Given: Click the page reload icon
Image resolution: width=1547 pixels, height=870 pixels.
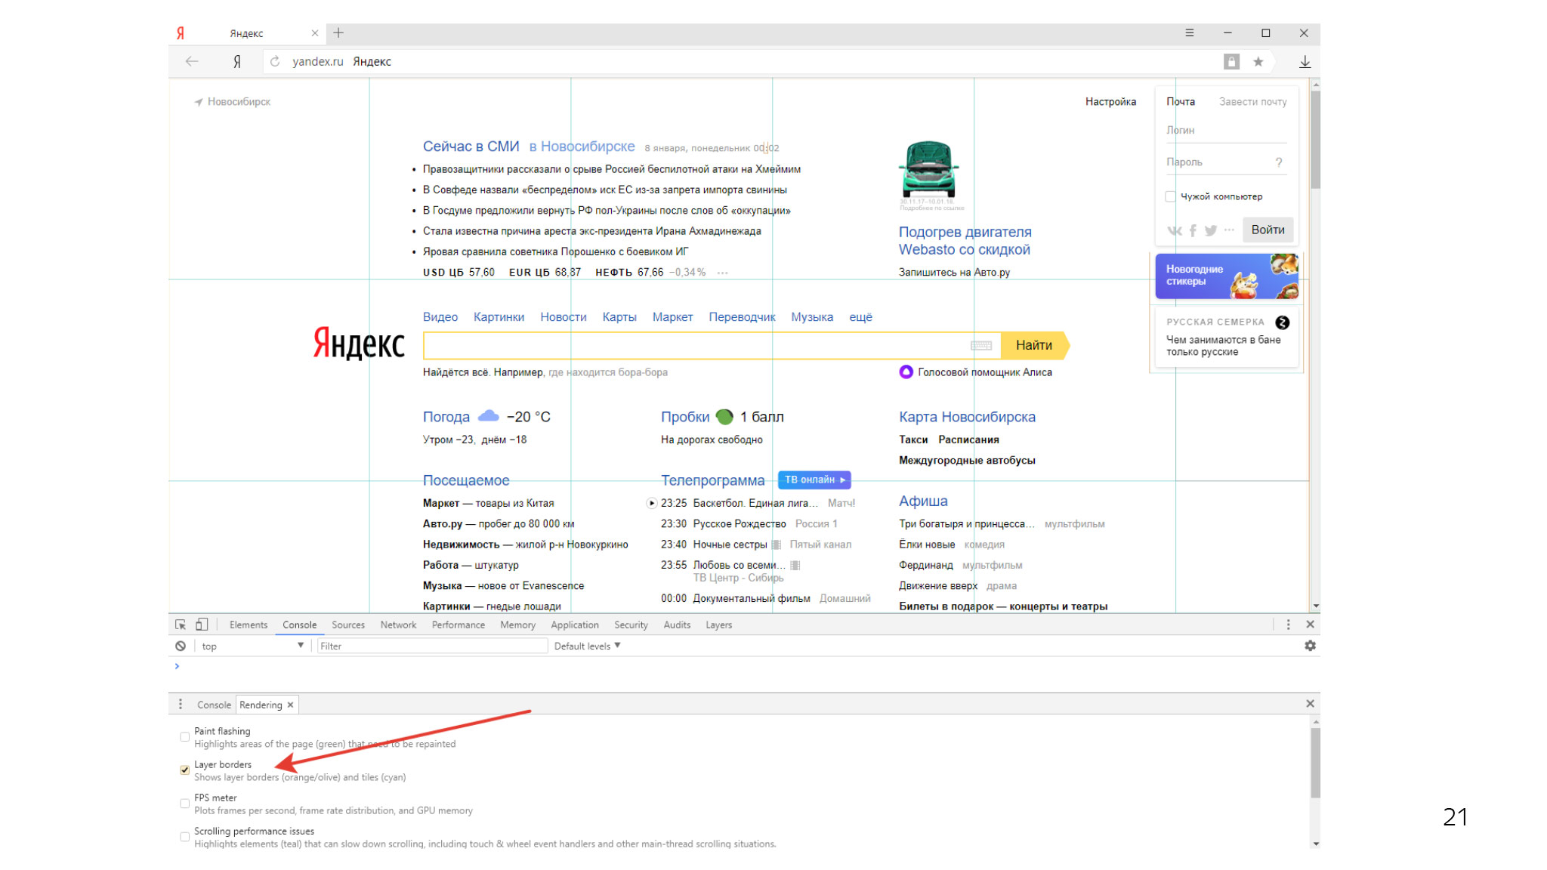Looking at the screenshot, I should [275, 61].
